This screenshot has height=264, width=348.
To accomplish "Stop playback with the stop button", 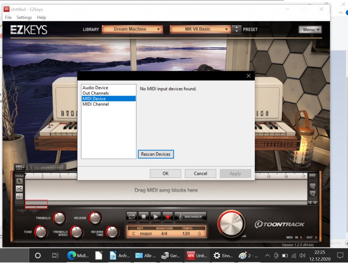I will pyautogui.click(x=143, y=217).
